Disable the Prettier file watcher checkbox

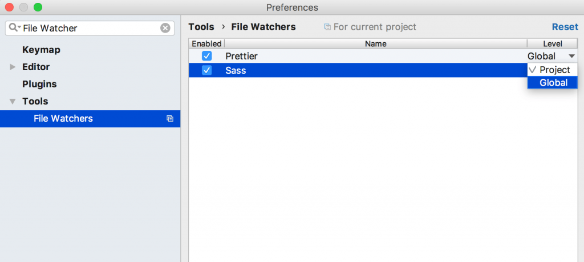206,56
